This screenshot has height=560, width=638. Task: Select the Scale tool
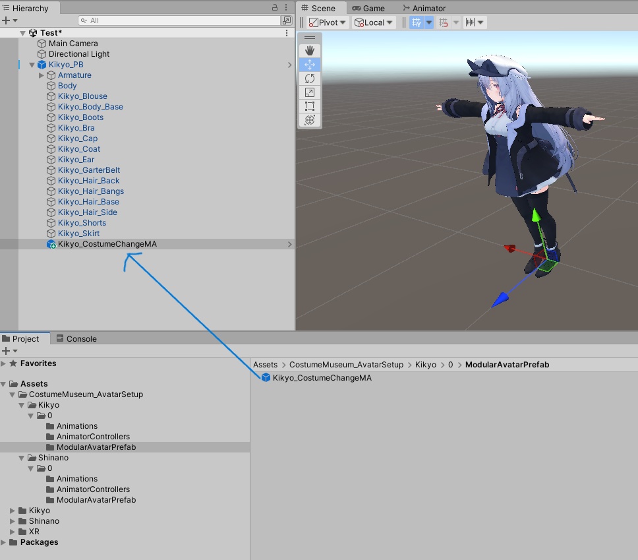point(310,92)
